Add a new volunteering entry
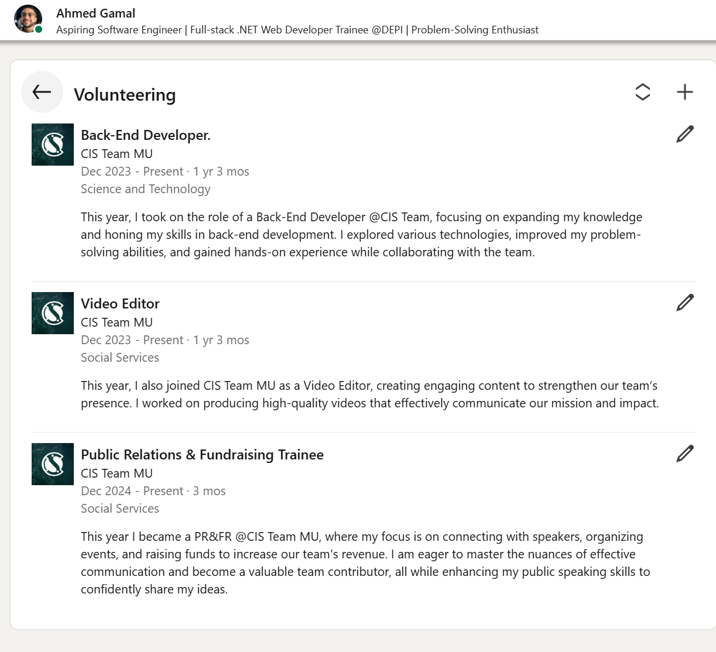Image resolution: width=716 pixels, height=652 pixels. (x=684, y=92)
